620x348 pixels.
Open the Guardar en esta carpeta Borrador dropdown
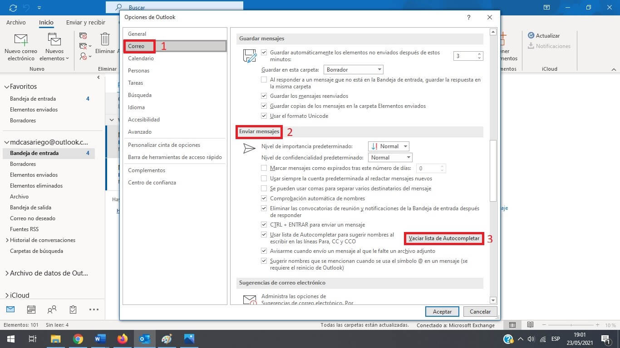tap(353, 69)
